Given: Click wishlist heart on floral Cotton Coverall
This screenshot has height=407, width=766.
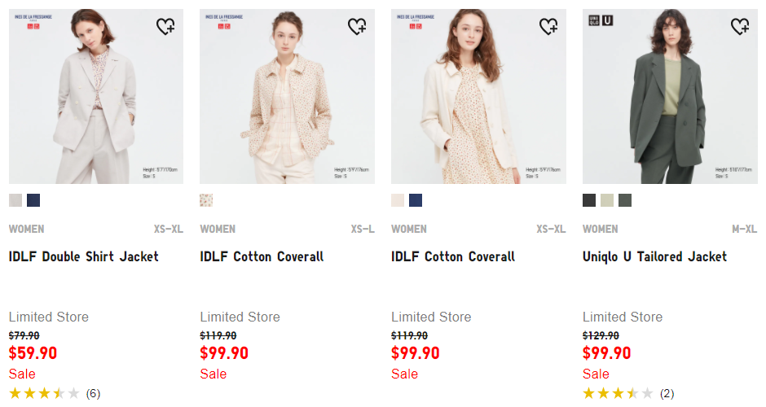Looking at the screenshot, I should pyautogui.click(x=357, y=26).
